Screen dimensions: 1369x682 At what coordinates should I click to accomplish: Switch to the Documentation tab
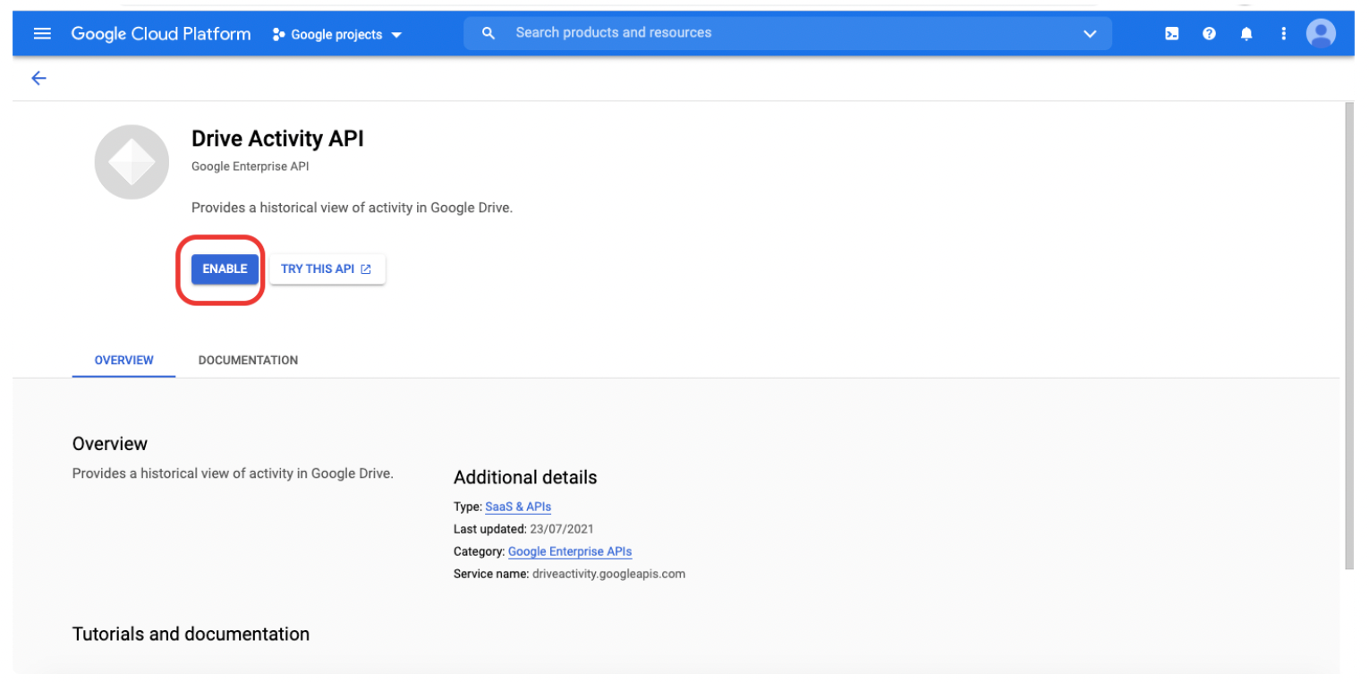(248, 360)
